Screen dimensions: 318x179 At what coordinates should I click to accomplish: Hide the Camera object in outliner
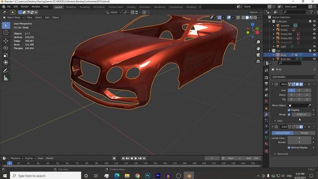click(x=314, y=25)
